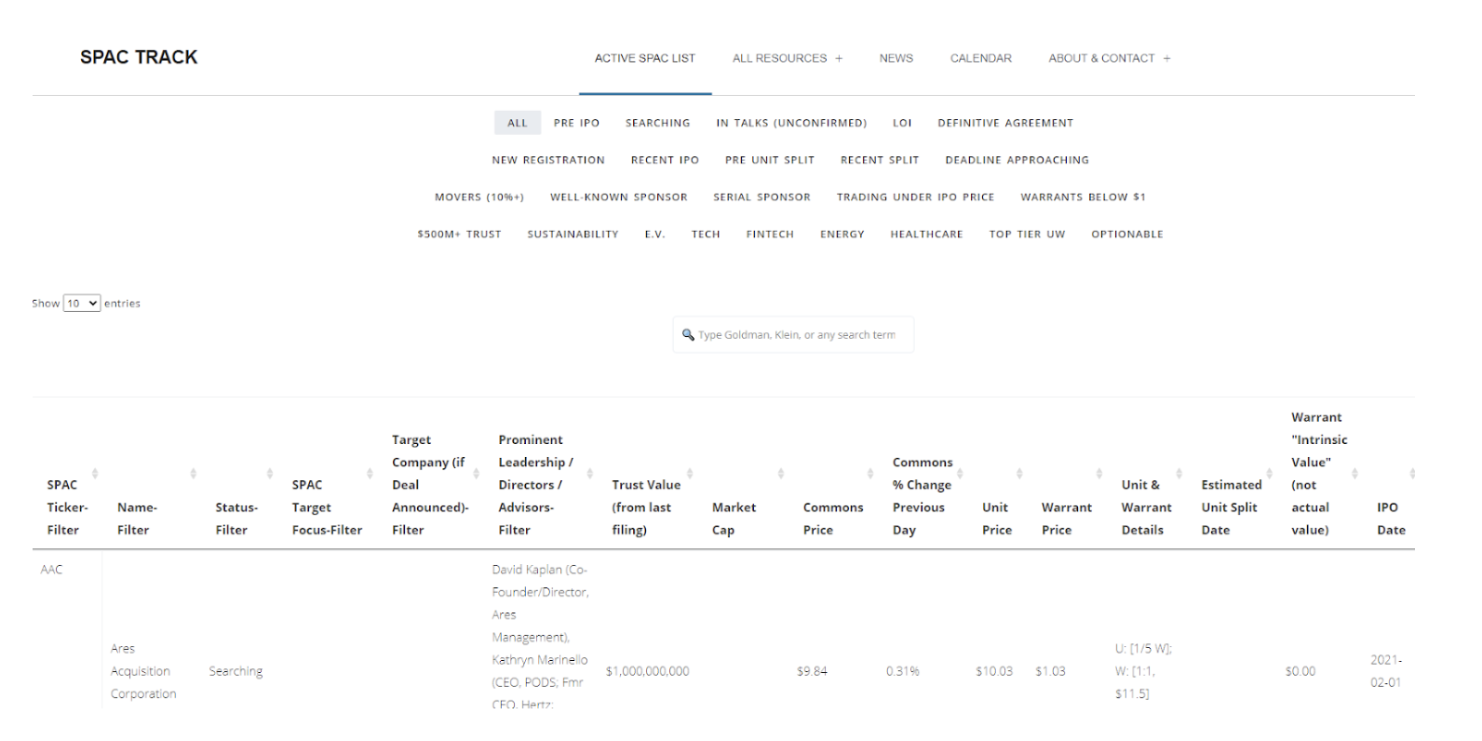The width and height of the screenshot is (1482, 741).
Task: Open the News page
Action: point(896,58)
